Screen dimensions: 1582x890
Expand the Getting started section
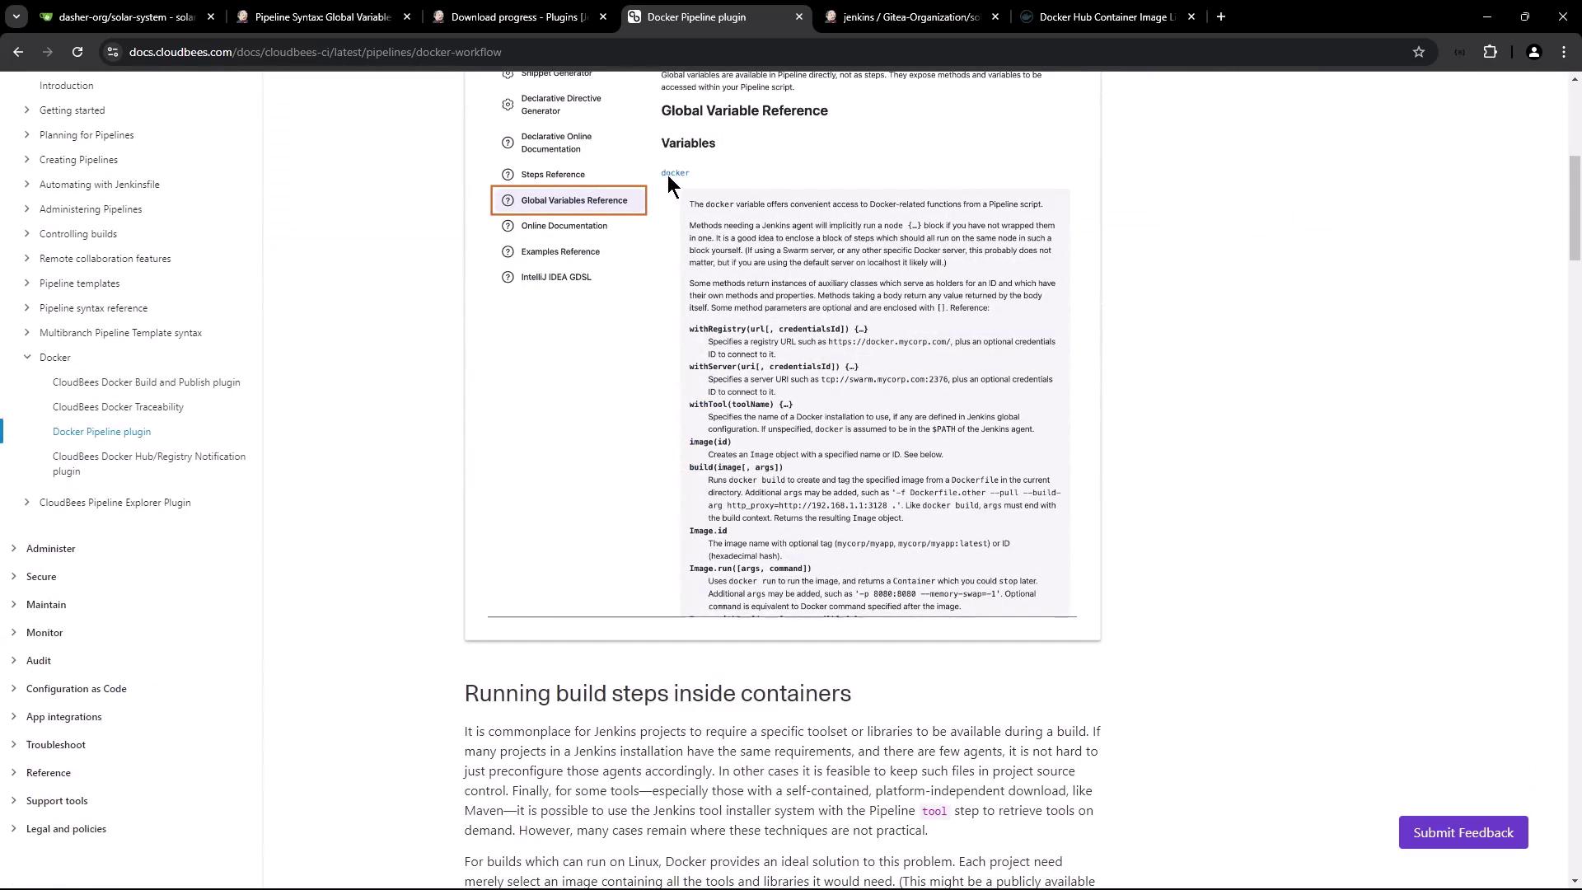point(27,110)
